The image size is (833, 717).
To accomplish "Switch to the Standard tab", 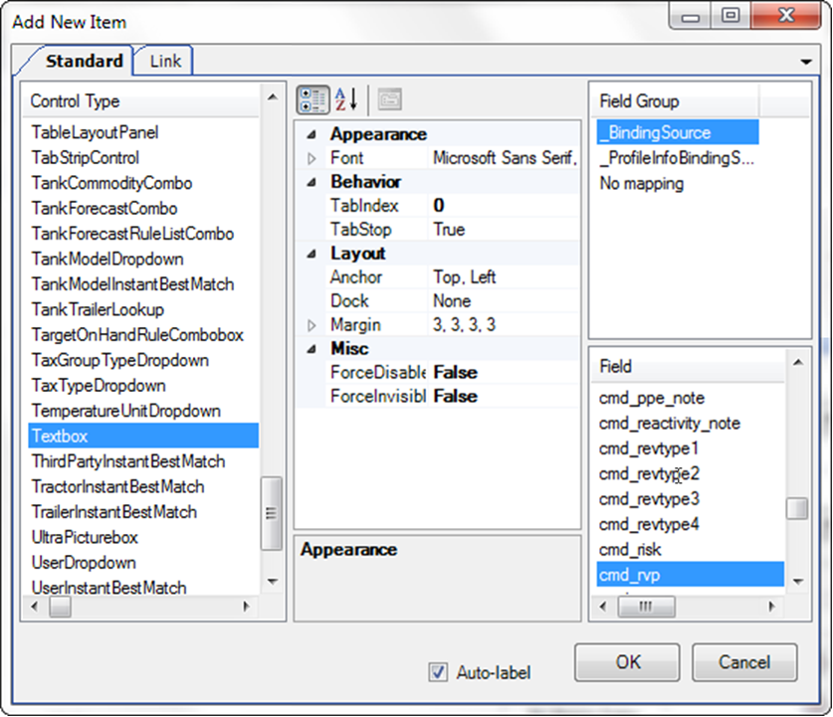I will [84, 61].
